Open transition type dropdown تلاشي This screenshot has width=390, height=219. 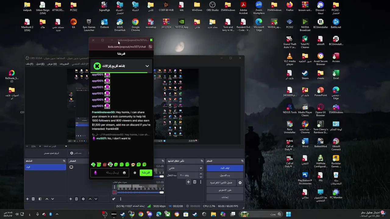click(x=185, y=168)
